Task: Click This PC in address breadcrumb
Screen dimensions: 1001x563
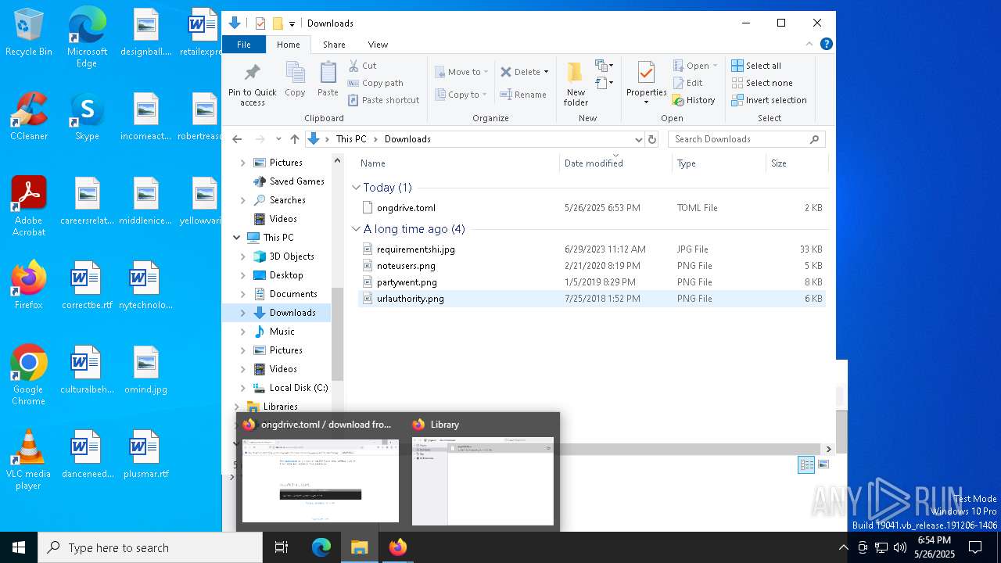Action: [x=351, y=139]
